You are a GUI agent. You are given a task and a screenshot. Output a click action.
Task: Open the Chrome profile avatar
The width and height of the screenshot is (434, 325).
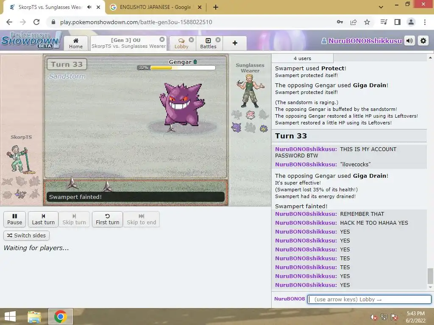(x=411, y=22)
